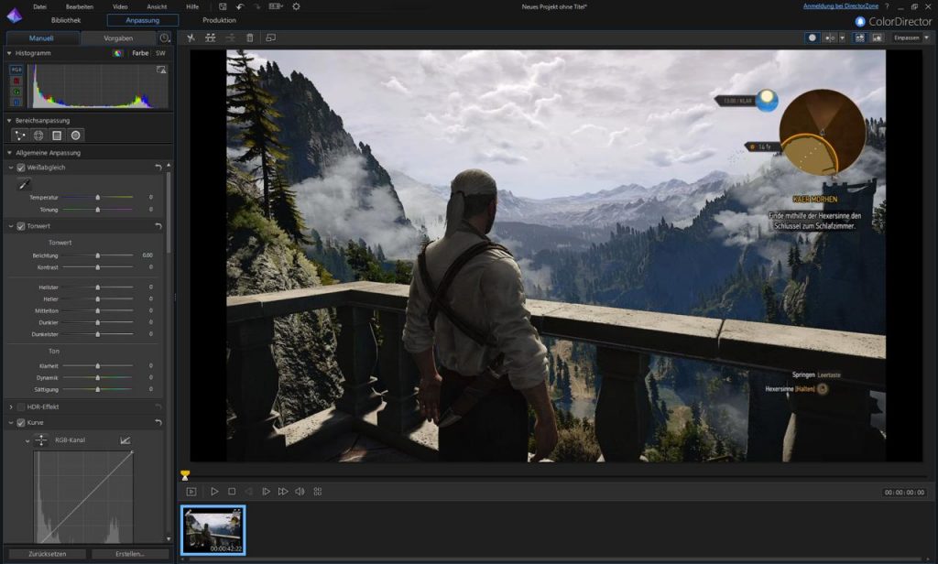Uncheck the Kurve checkbox

pos(21,422)
